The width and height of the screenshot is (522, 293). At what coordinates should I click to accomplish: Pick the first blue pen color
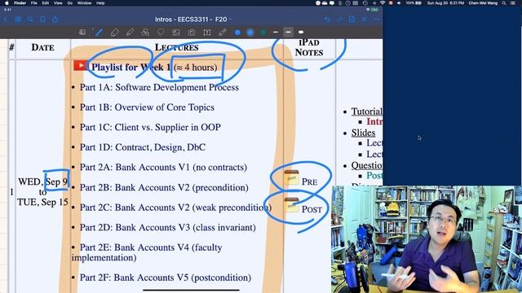[237, 33]
